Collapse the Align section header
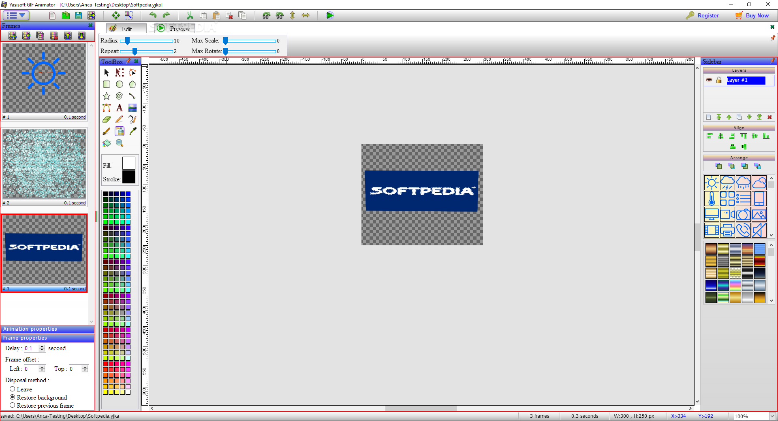 pyautogui.click(x=739, y=128)
